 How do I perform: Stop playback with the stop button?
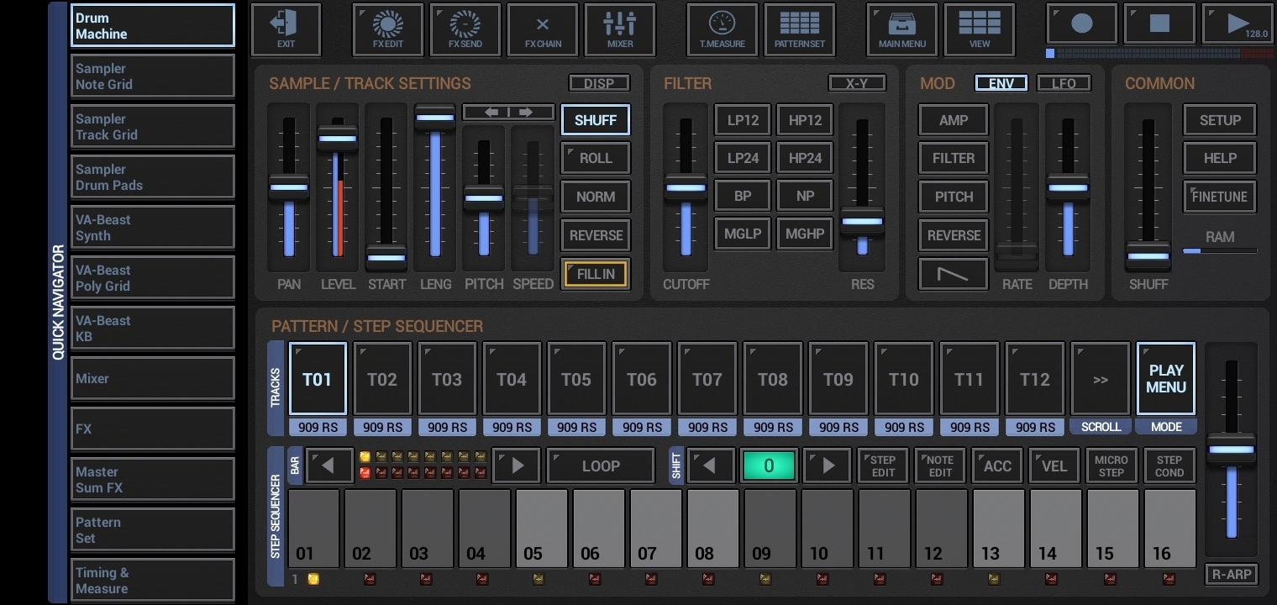(x=1159, y=24)
